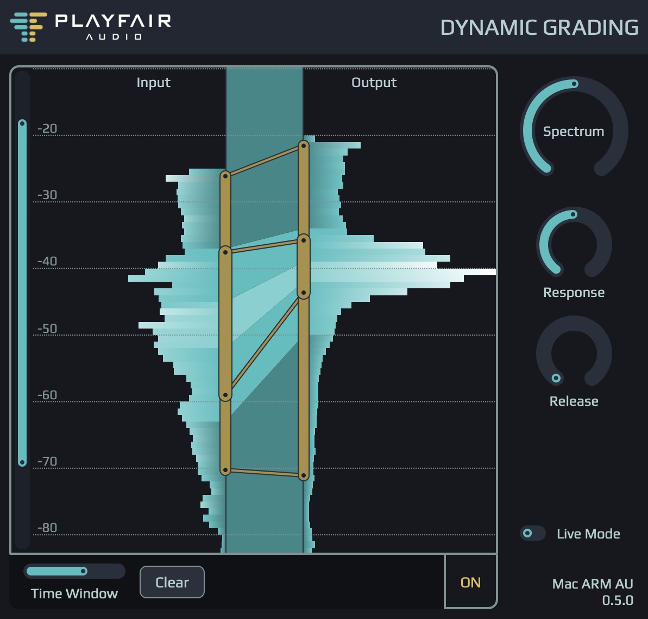The width and height of the screenshot is (648, 619).
Task: Select the input-side node at -60 dB
Action: [x=225, y=394]
